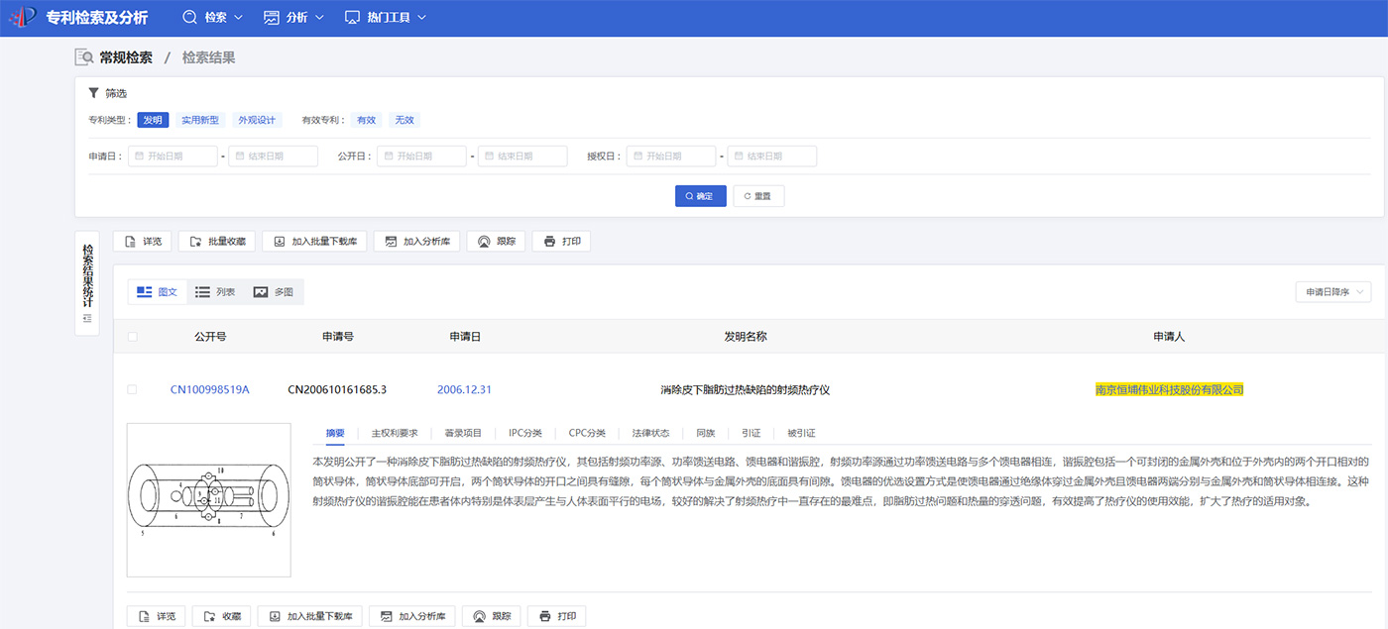Check the box for patent CN100998519A
Image resolution: width=1388 pixels, height=629 pixels.
133,390
